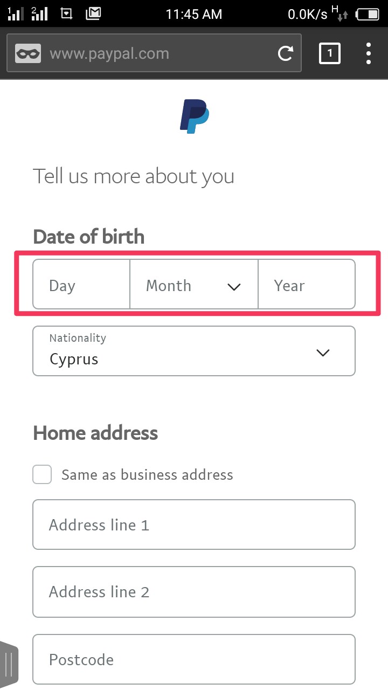
Task: Focus the Address line 1 field
Action: 194,525
